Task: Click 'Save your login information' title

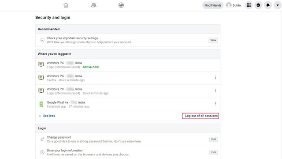Action: coord(65,150)
